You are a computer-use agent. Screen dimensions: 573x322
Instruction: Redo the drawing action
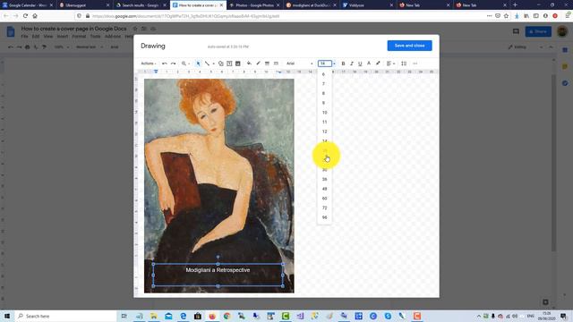coord(173,64)
